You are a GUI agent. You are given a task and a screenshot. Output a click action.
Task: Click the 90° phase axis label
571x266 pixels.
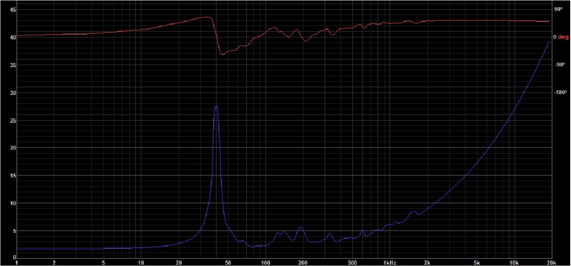(558, 10)
